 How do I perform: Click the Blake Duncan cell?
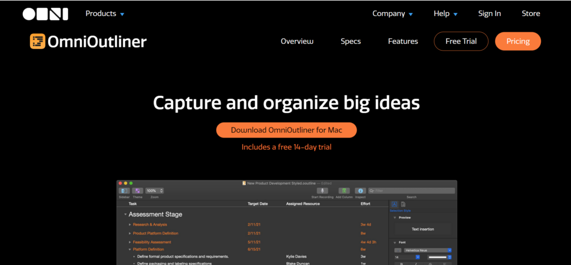coord(298,263)
